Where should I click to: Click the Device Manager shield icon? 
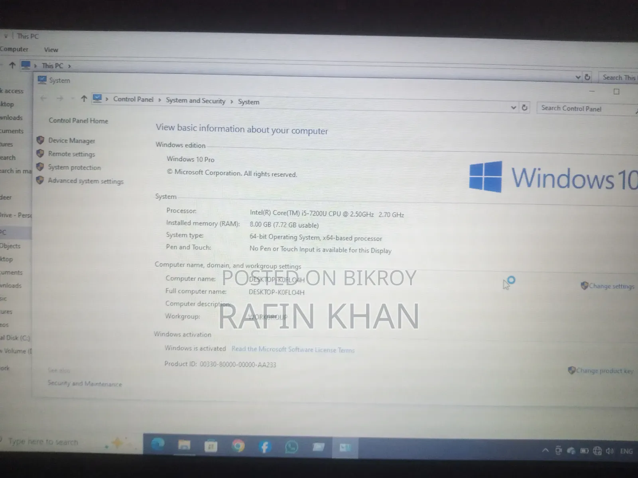(40, 140)
